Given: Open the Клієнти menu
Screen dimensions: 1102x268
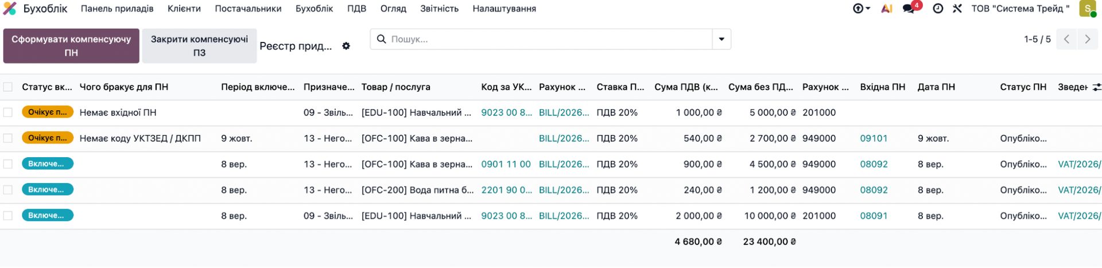Looking at the screenshot, I should coord(184,9).
